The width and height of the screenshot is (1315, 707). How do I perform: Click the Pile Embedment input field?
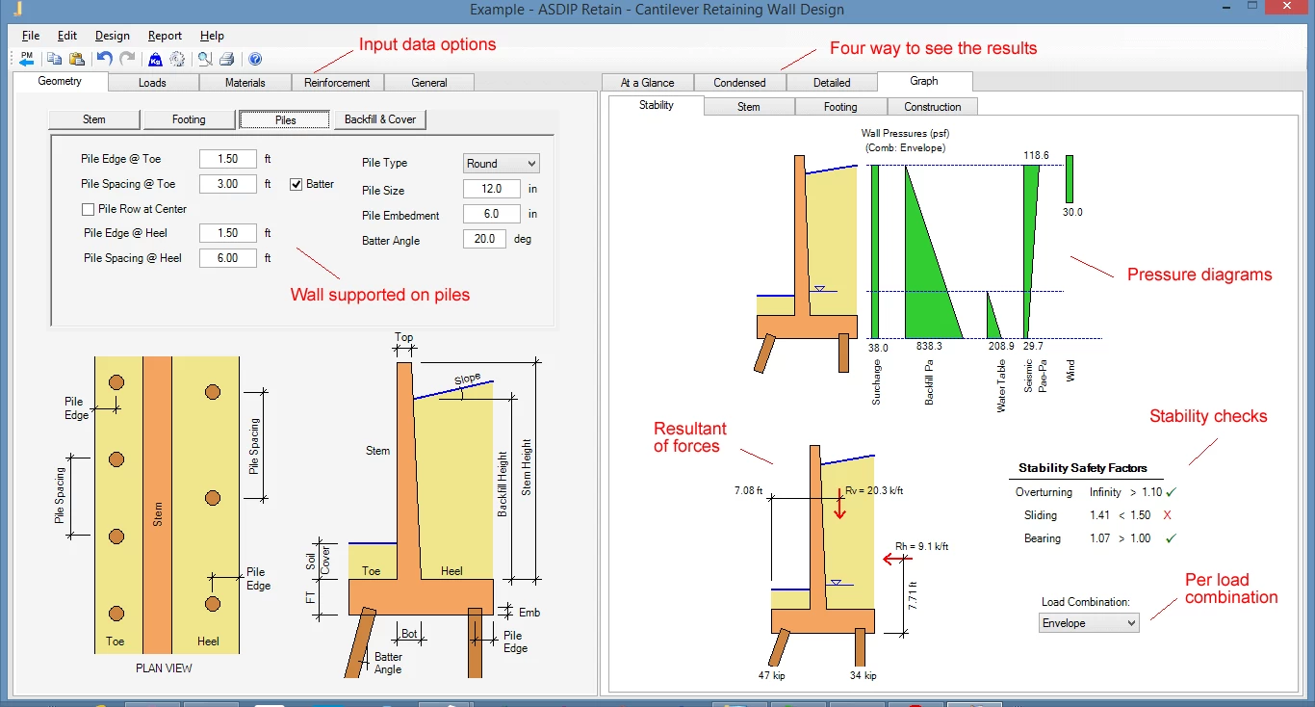tap(492, 215)
